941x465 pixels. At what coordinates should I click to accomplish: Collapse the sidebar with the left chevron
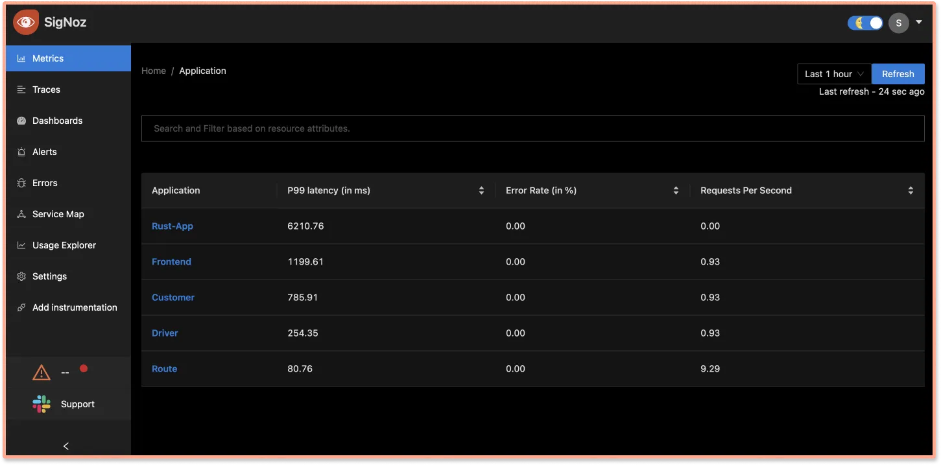point(66,446)
